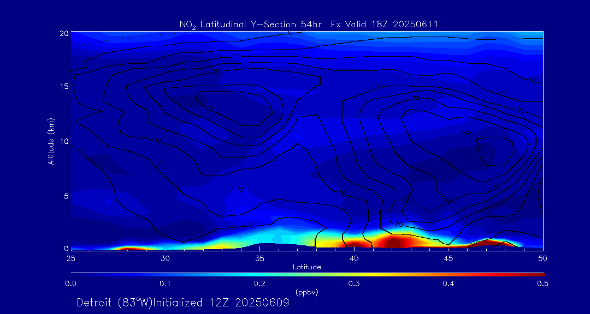Click the small triangle marker above latitude 34
The height and width of the screenshot is (314, 590).
pyautogui.click(x=241, y=190)
